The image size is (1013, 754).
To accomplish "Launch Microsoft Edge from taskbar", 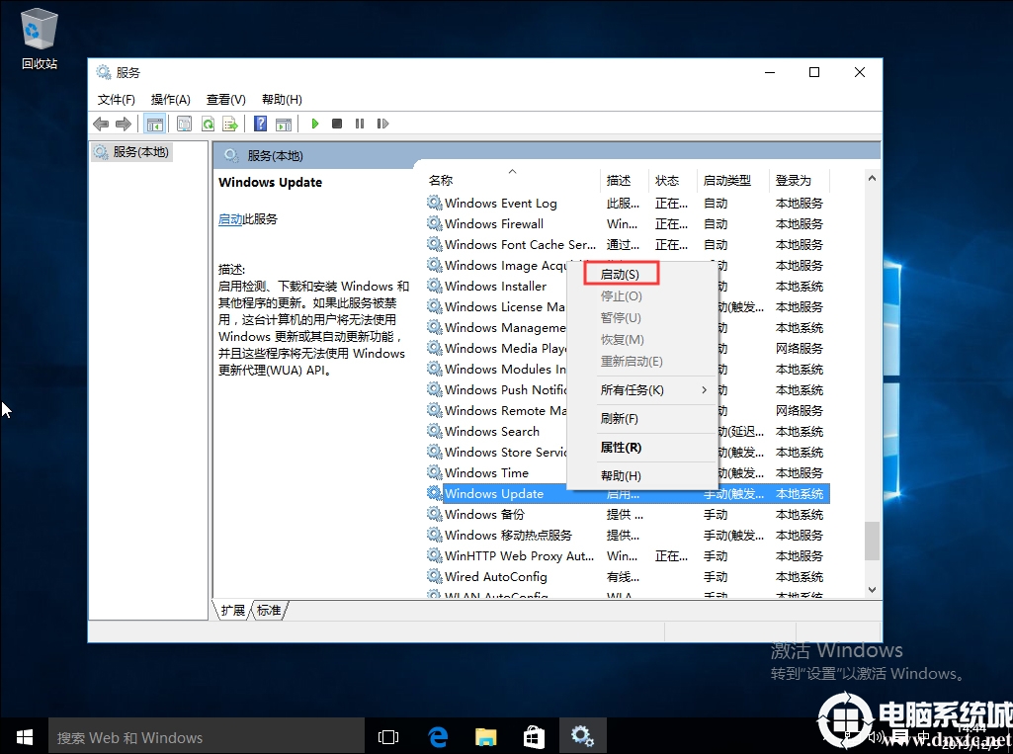I will [438, 736].
